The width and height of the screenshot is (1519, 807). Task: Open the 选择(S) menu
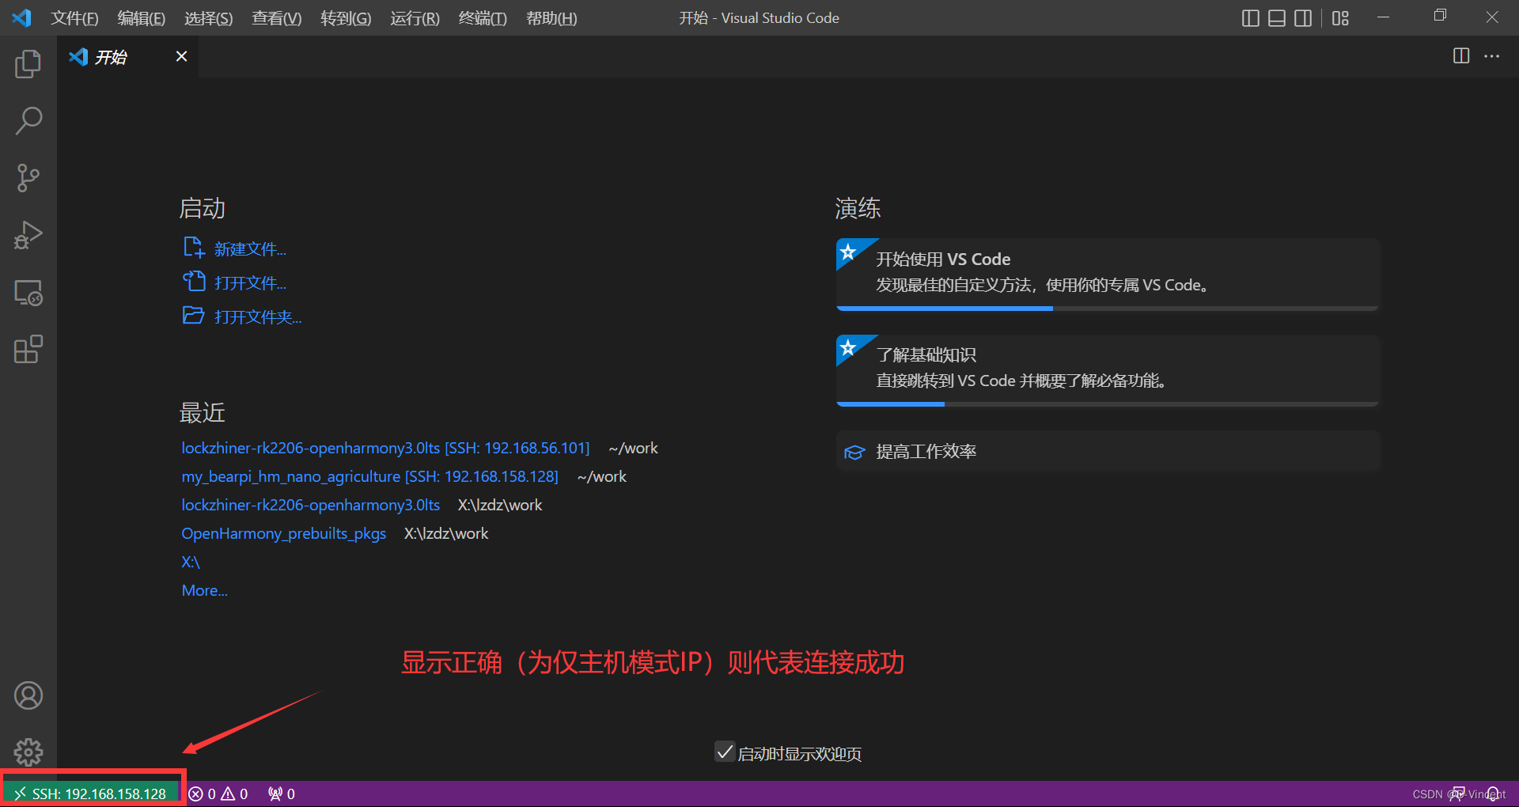tap(208, 18)
